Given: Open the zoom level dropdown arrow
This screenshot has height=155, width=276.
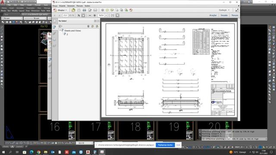Looking at the screenshot, I should pyautogui.click(x=106, y=15).
